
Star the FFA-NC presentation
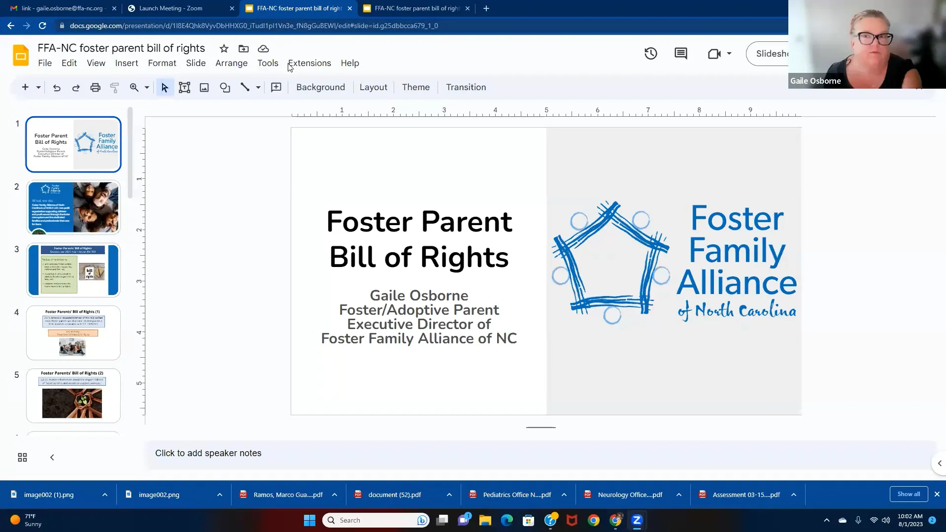(x=223, y=49)
